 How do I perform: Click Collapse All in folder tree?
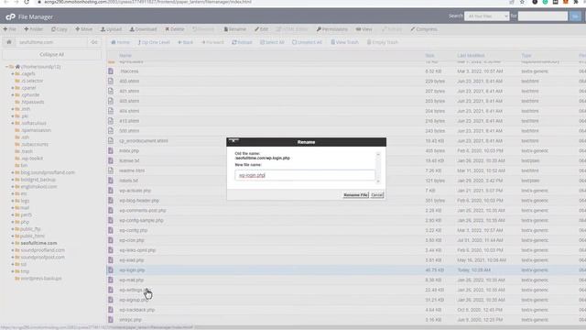tap(51, 55)
